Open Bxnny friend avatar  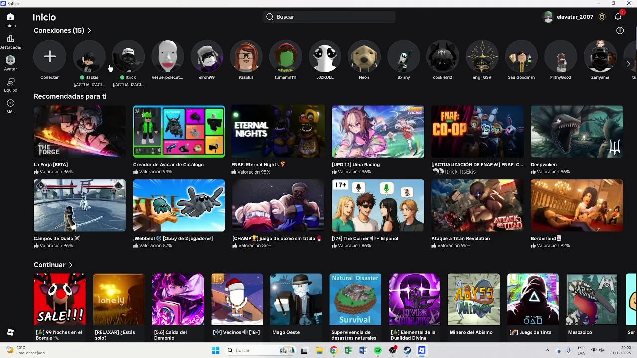[x=404, y=56]
